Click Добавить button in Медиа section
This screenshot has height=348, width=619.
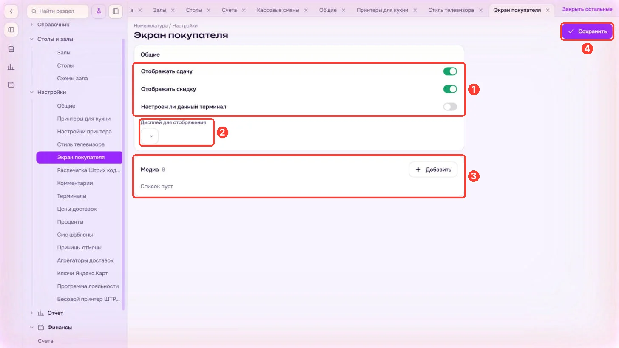pos(433,170)
